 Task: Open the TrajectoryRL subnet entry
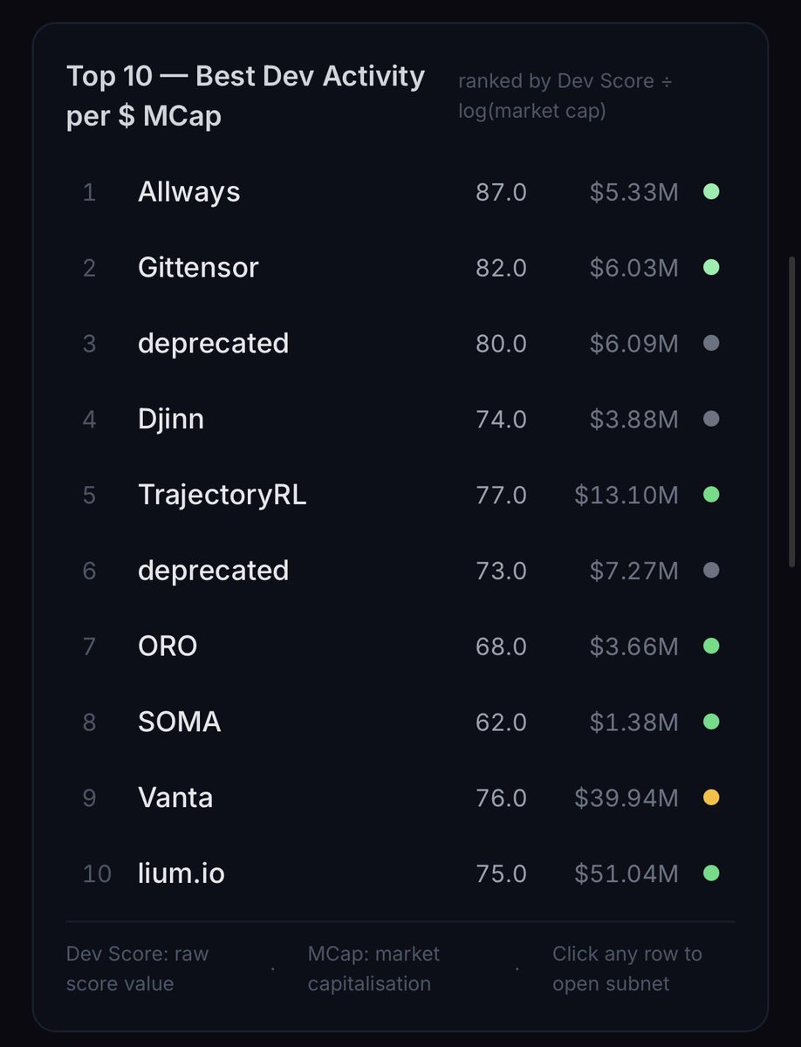(222, 495)
